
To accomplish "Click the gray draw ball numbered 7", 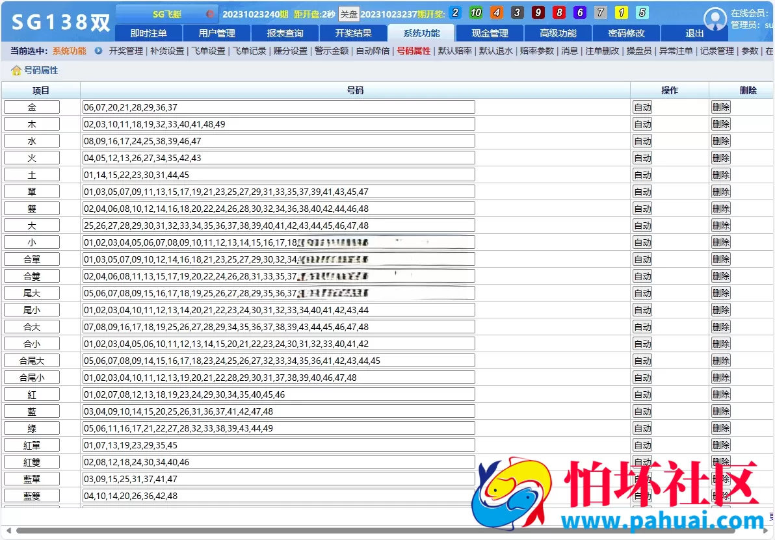I will pyautogui.click(x=601, y=13).
